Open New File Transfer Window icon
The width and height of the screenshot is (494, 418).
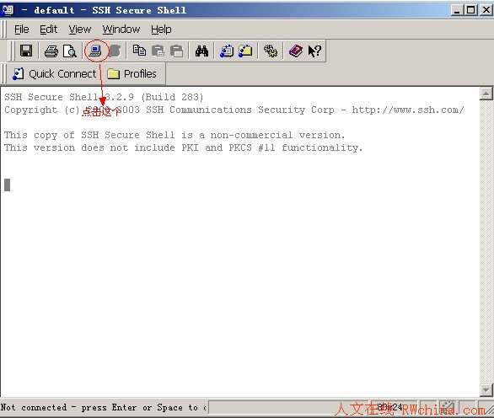coord(245,51)
